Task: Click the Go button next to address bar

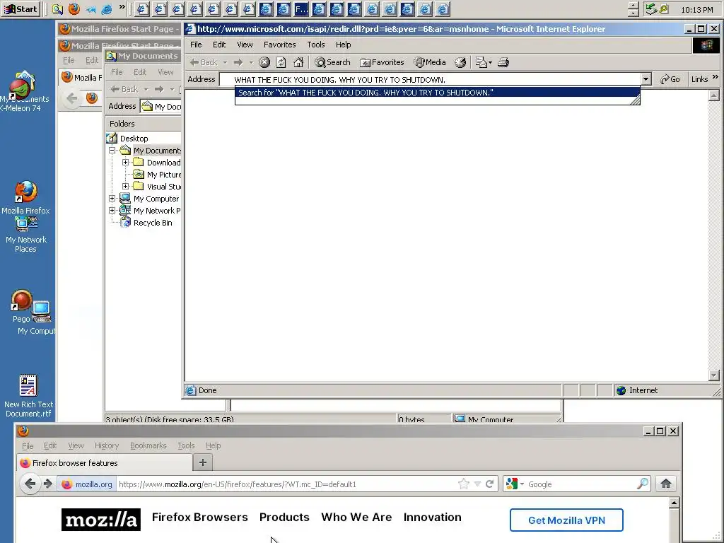Action: coord(670,79)
